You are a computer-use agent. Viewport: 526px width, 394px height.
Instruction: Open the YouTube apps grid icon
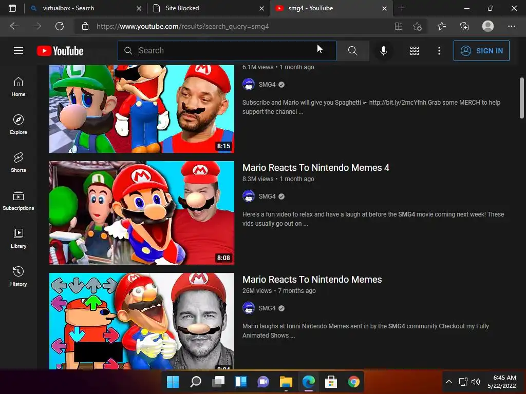[x=415, y=51]
